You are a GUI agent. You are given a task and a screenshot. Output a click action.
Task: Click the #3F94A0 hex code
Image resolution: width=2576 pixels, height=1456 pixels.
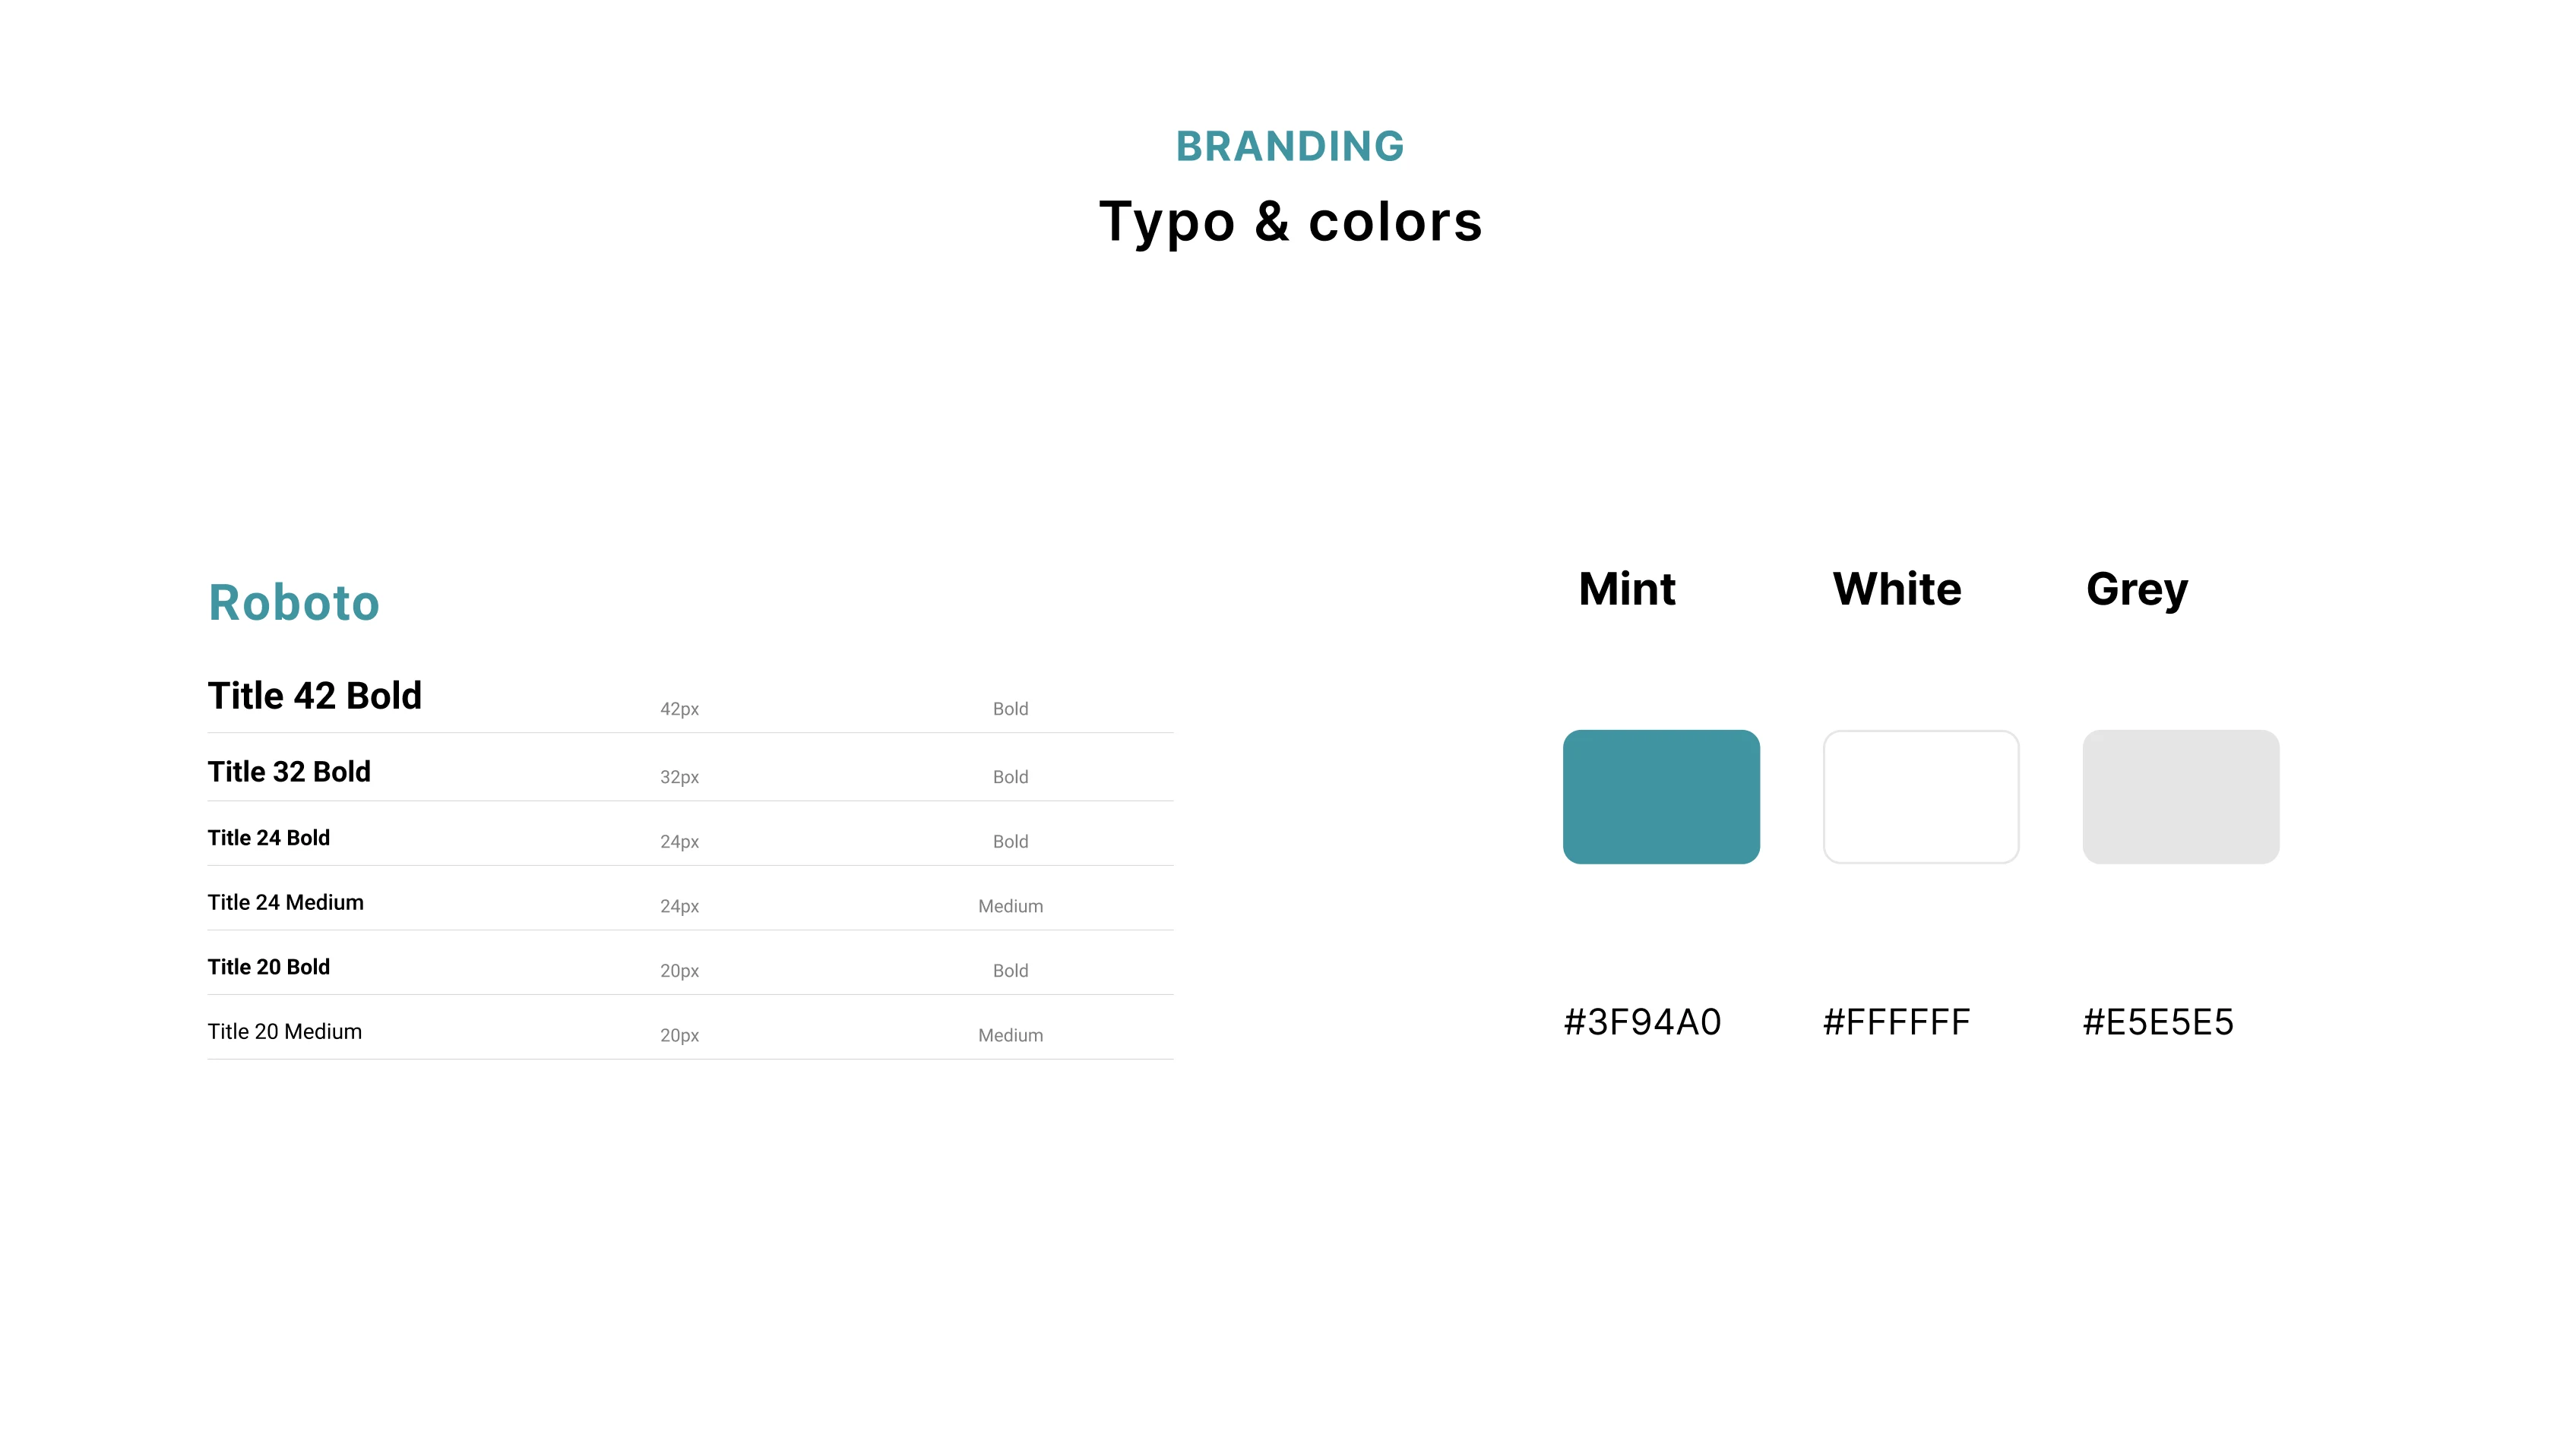coord(1643,1022)
